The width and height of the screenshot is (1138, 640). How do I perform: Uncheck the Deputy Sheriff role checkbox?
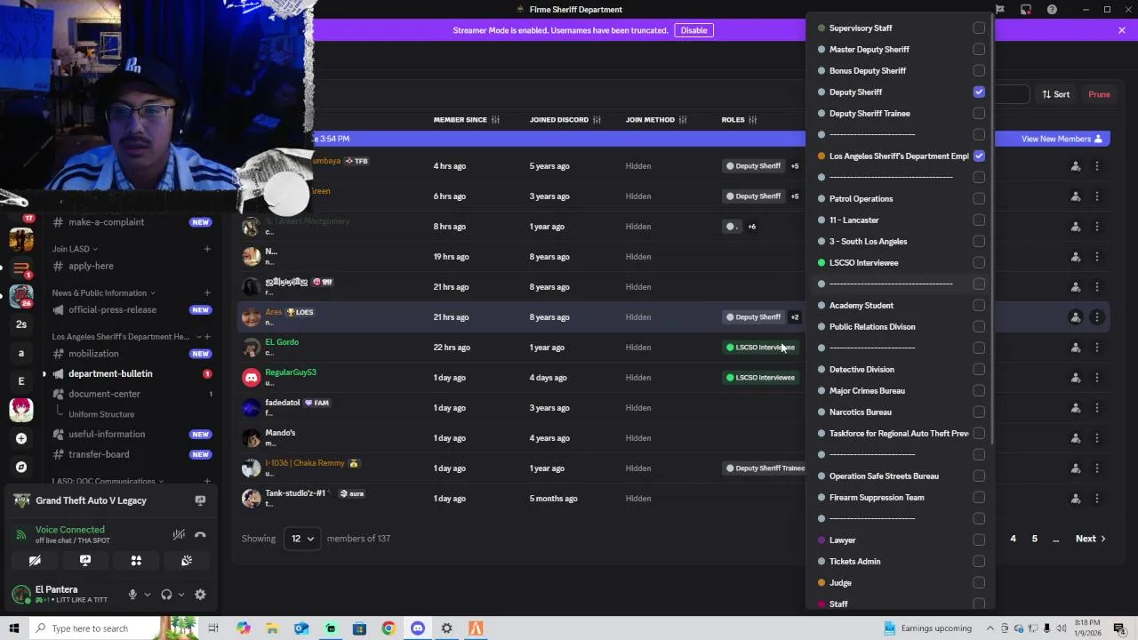[979, 92]
